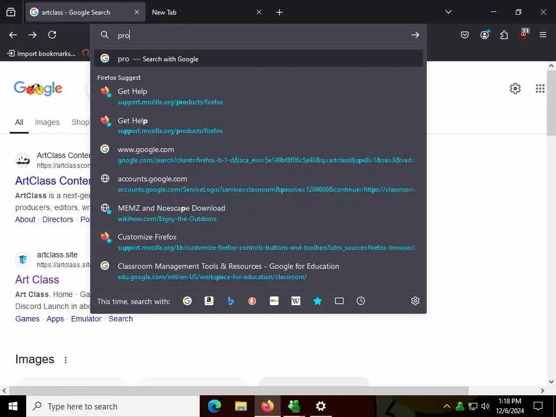Search bookmarks with the star icon

[x=317, y=301]
